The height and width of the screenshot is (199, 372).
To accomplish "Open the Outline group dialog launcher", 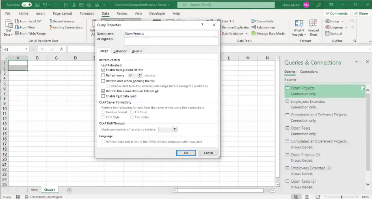I will [x=355, y=41].
